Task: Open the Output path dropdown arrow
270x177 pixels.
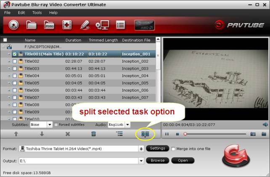Action: point(141,161)
